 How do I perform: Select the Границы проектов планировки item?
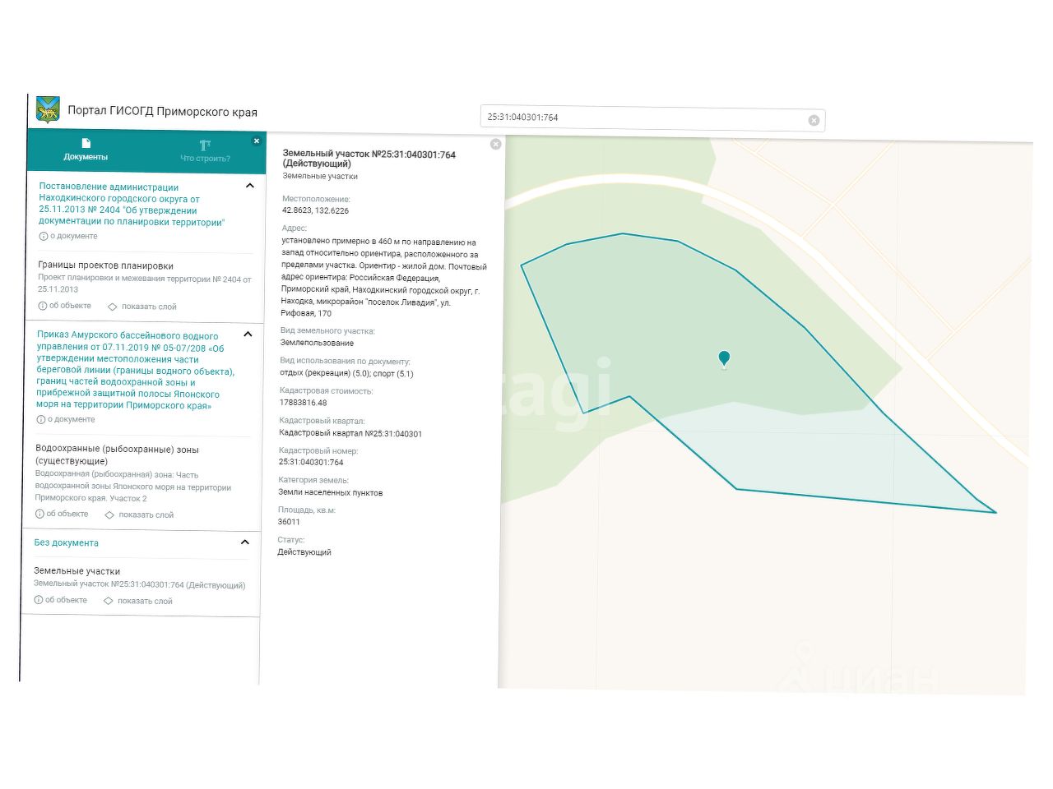(105, 265)
